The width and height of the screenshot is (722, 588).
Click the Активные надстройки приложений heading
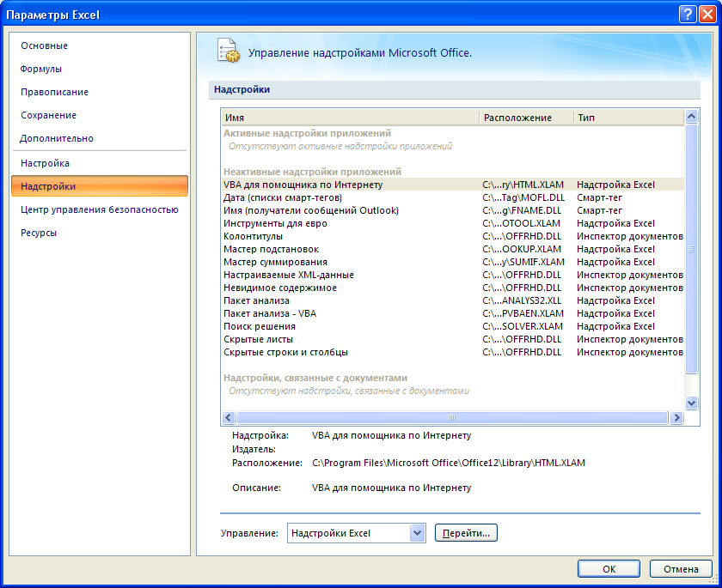(307, 133)
